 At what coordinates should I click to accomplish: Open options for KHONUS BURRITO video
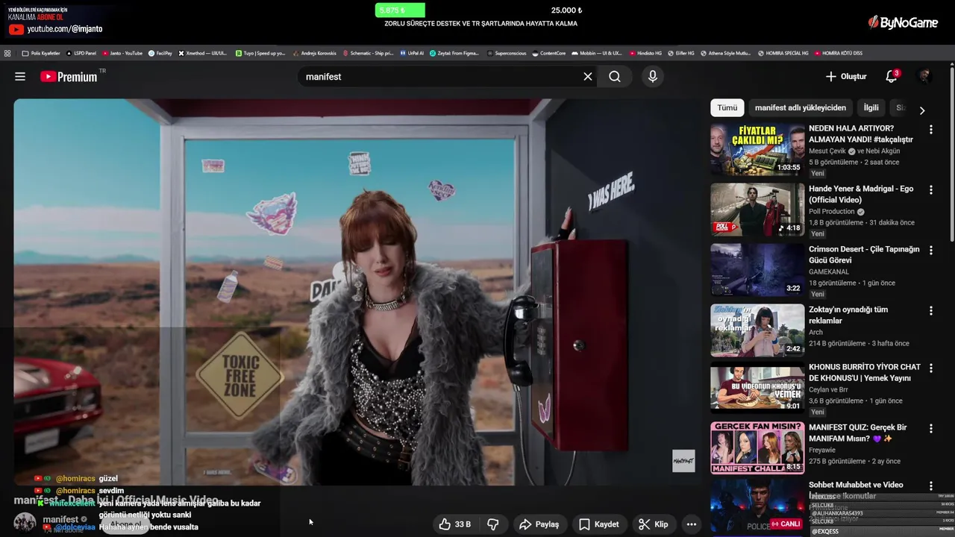[x=930, y=368]
